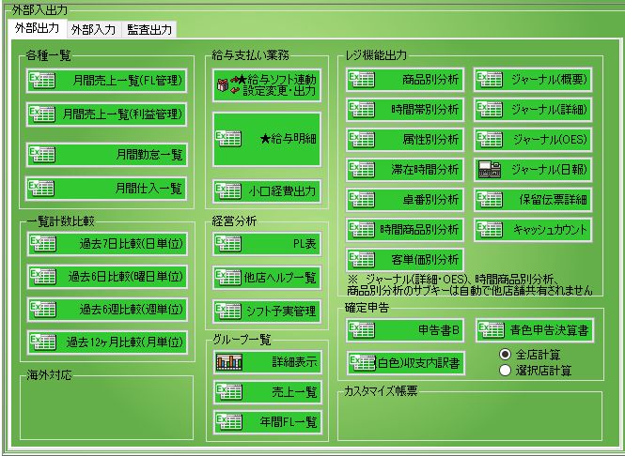The height and width of the screenshot is (456, 625).
Task: Select the 選択店計算 radio option
Action: tap(506, 370)
